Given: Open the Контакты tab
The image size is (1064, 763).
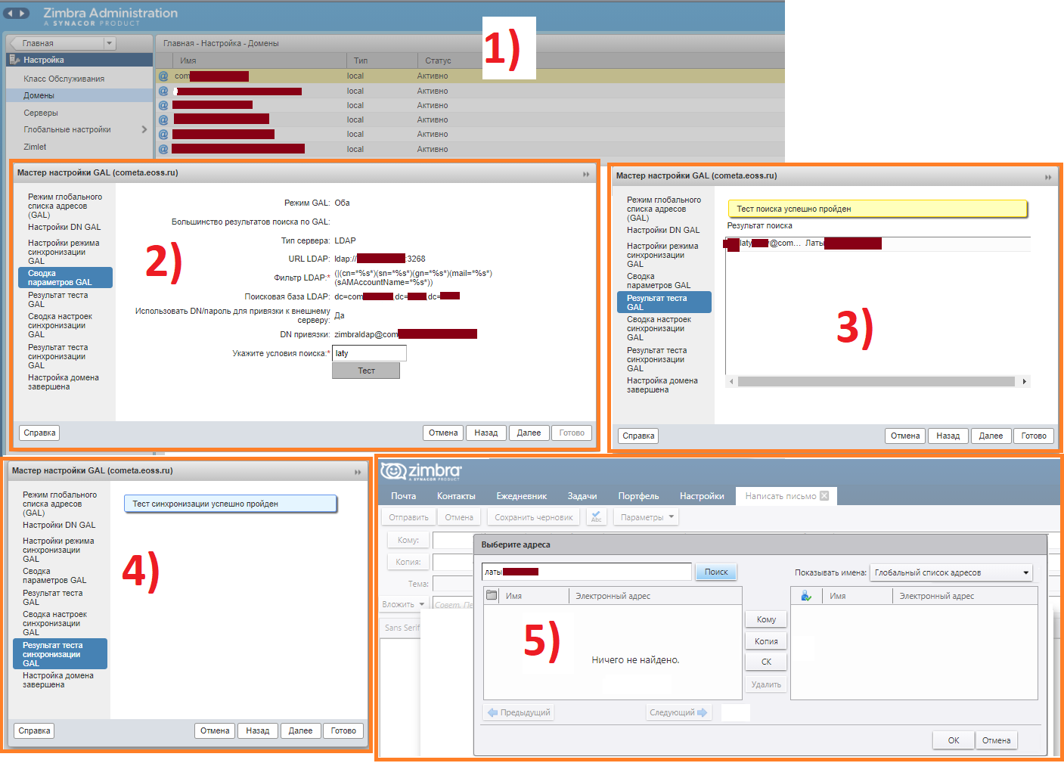Looking at the screenshot, I should [x=456, y=496].
